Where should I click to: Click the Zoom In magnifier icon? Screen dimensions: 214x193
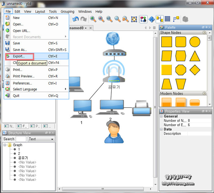93,19
